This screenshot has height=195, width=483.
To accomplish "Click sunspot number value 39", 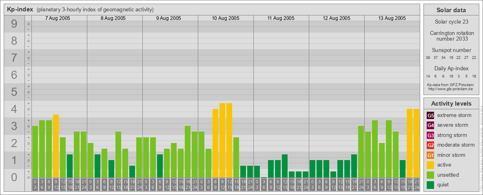I will click(x=428, y=58).
